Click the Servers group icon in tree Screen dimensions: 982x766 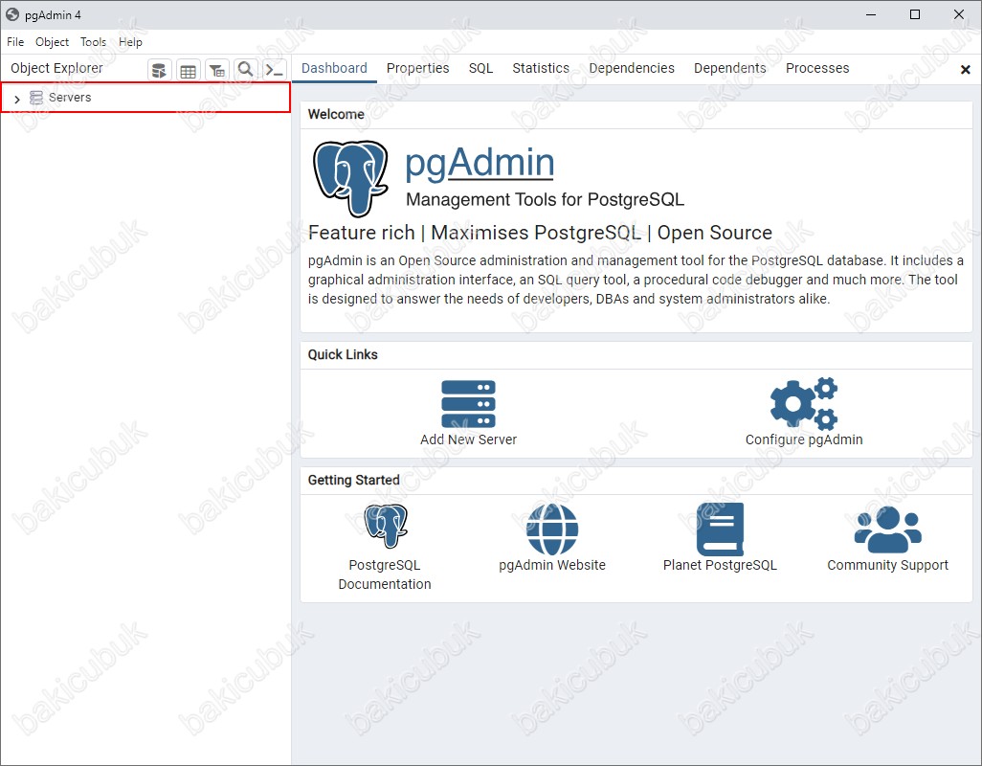coord(36,98)
